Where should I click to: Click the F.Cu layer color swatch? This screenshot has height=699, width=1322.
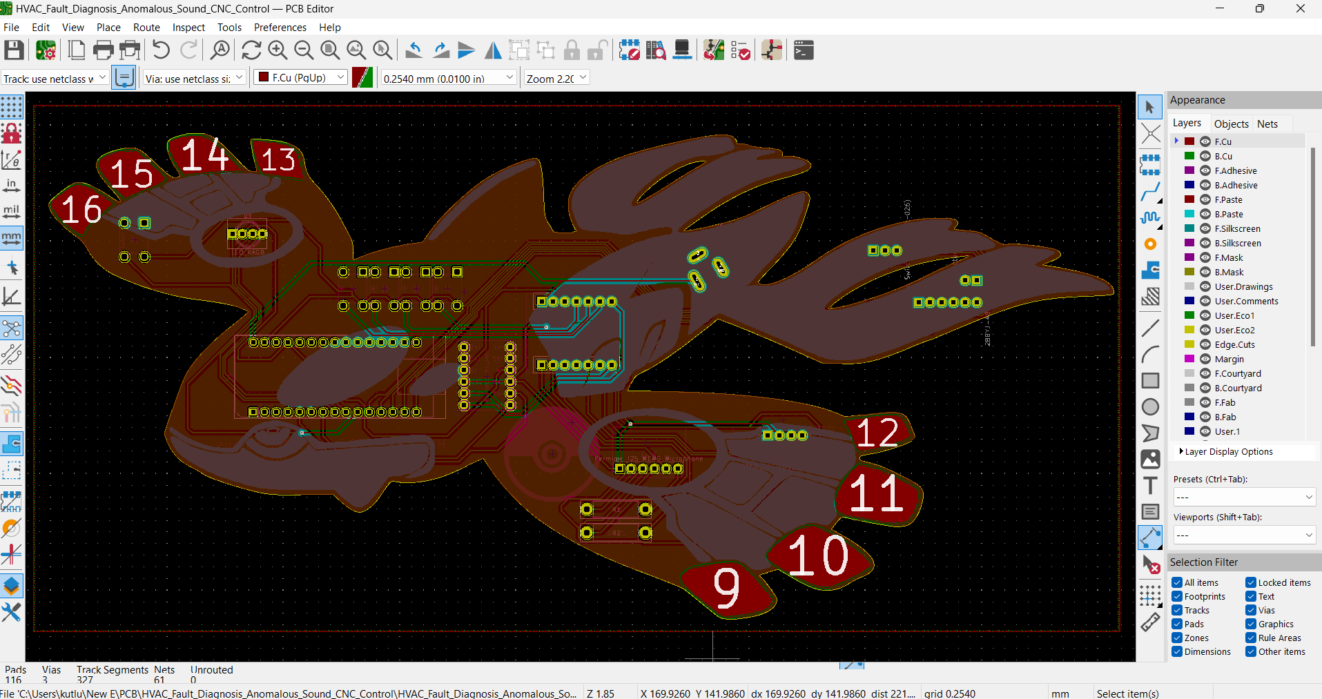click(x=1189, y=141)
